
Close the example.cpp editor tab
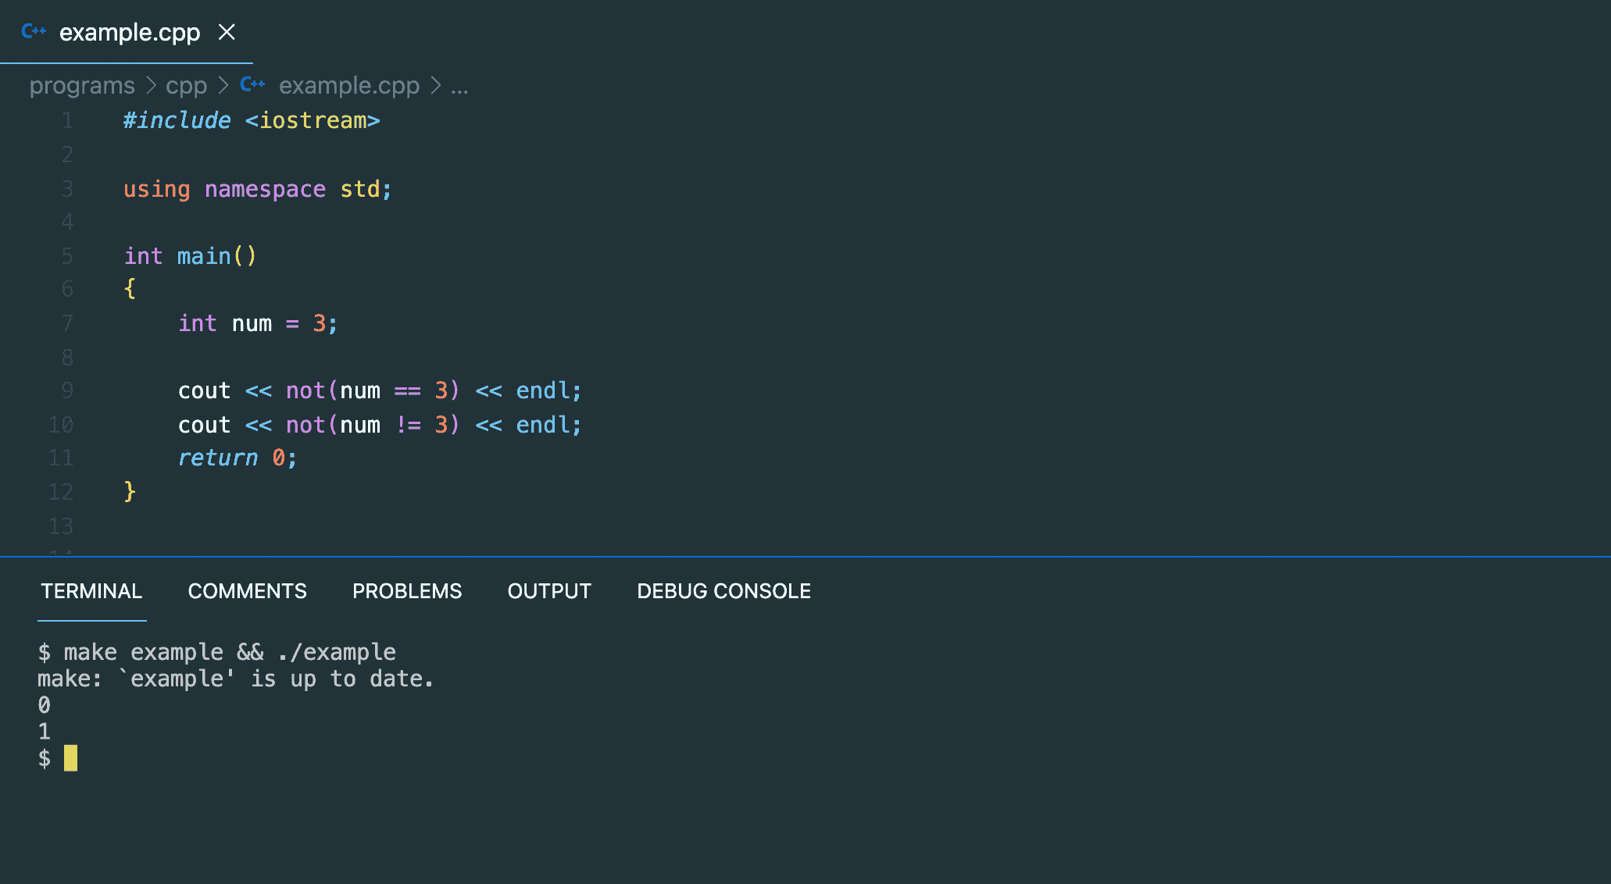click(227, 33)
